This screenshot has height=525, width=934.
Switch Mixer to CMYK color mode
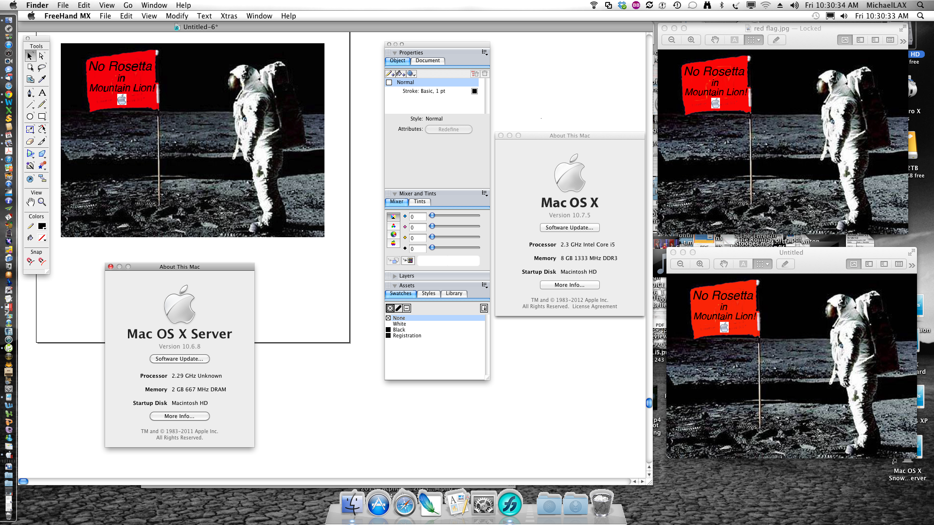394,217
